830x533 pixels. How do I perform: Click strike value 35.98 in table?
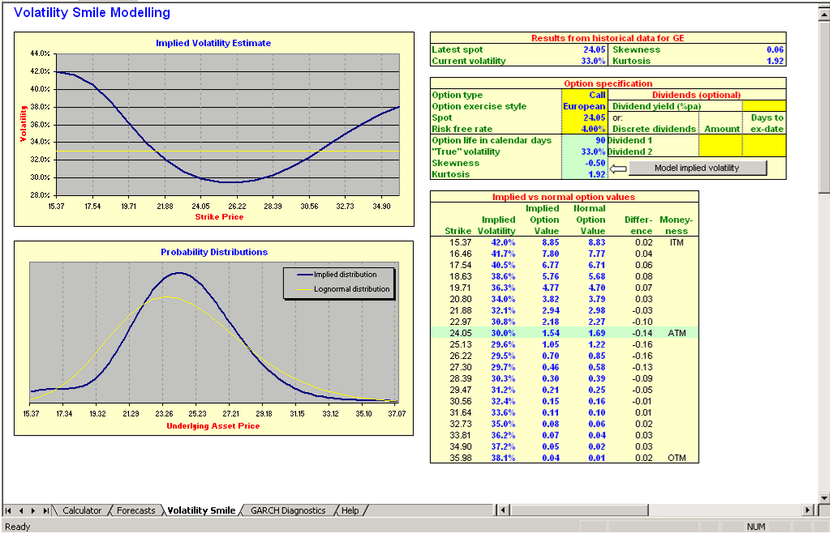pos(460,458)
